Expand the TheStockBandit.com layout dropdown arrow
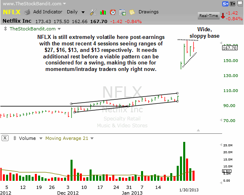 click(60, 29)
